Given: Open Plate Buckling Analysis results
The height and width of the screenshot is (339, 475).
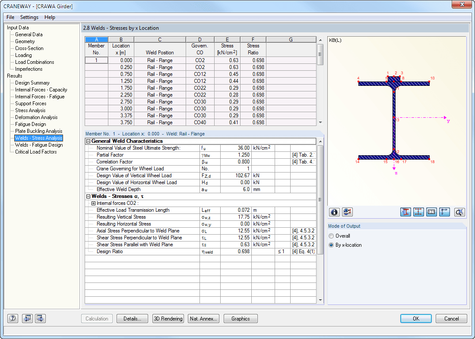Looking at the screenshot, I should 39,131.
